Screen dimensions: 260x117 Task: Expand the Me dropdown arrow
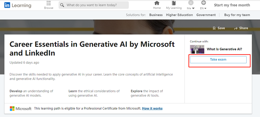pyautogui.click(x=193, y=8)
